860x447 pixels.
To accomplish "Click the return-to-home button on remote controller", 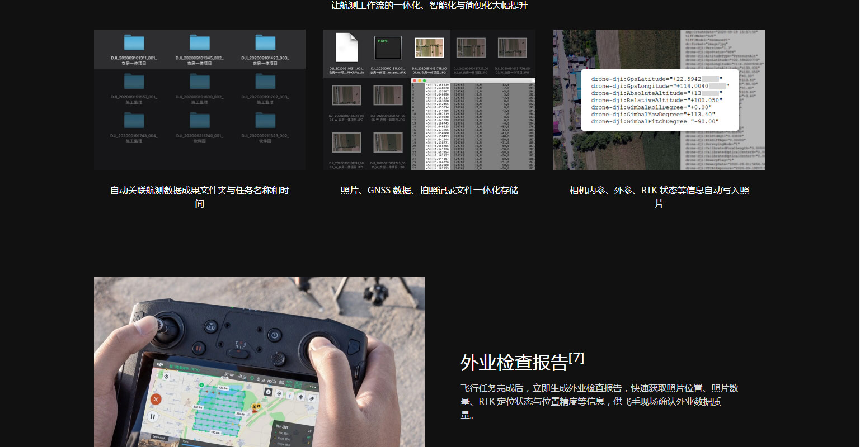I will pyautogui.click(x=211, y=326).
